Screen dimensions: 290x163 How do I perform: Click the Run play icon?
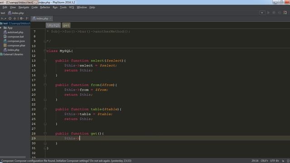[x=268, y=13]
